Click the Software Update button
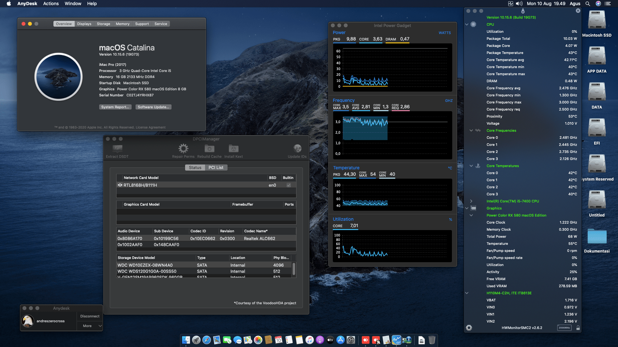Viewport: 618px width, 347px height. click(x=153, y=107)
